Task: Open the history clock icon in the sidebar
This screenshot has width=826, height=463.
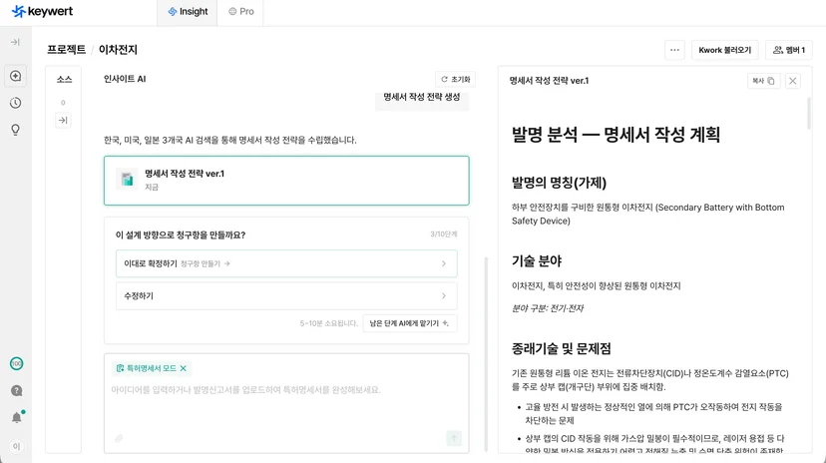Action: point(16,103)
